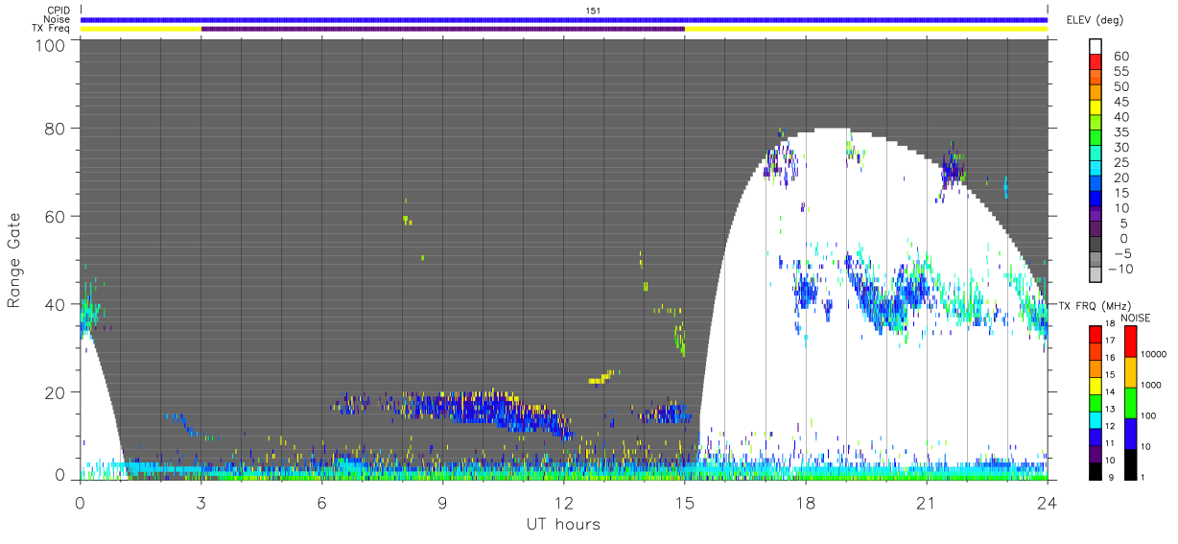Click the NOISE legend title
The height and width of the screenshot is (544, 1178).
1136,318
